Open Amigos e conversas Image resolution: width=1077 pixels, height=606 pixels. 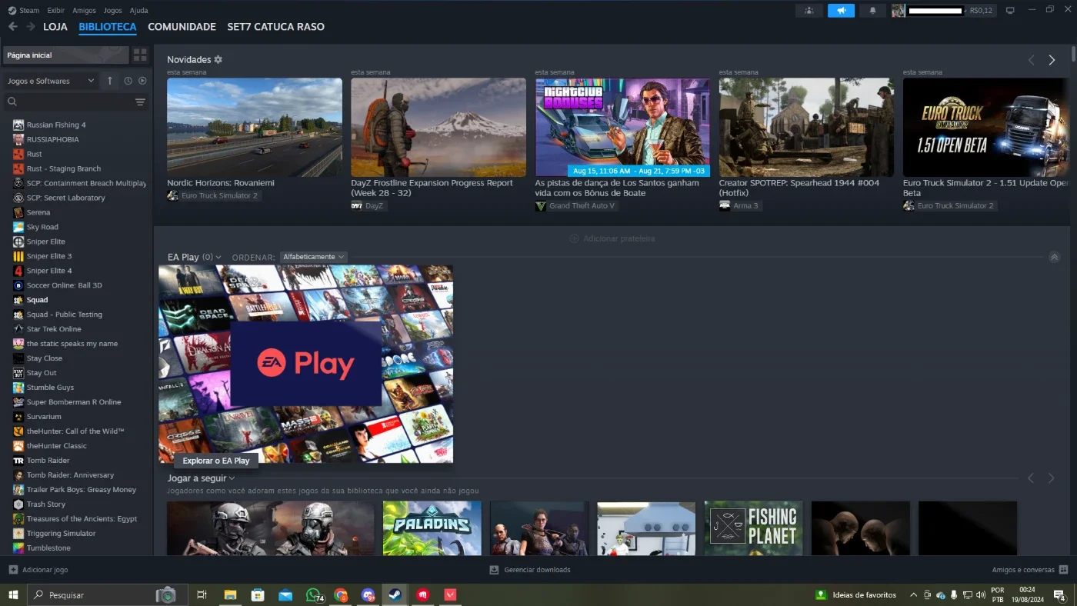(x=1030, y=570)
